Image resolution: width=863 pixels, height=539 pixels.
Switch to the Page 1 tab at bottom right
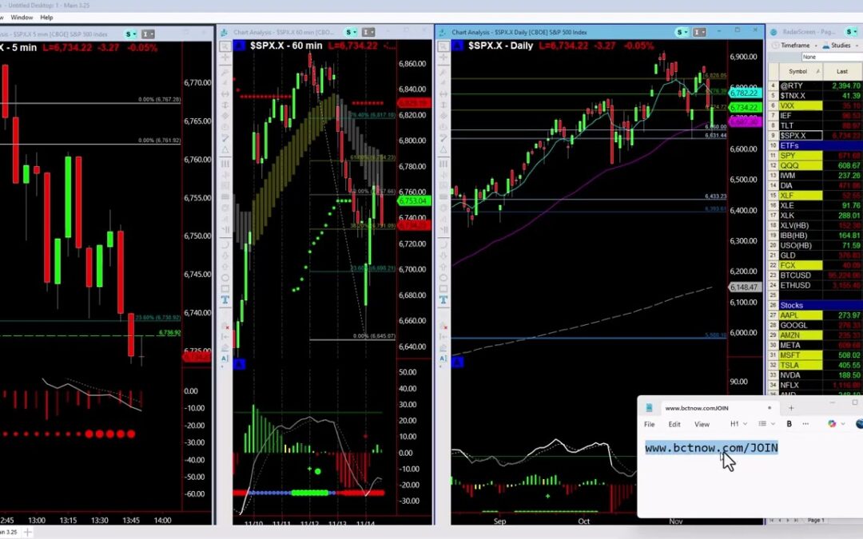point(815,520)
